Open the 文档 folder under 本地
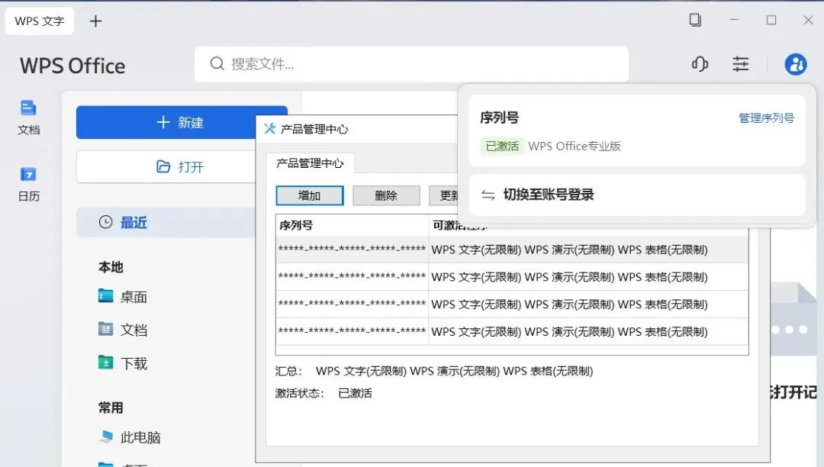 point(123,330)
